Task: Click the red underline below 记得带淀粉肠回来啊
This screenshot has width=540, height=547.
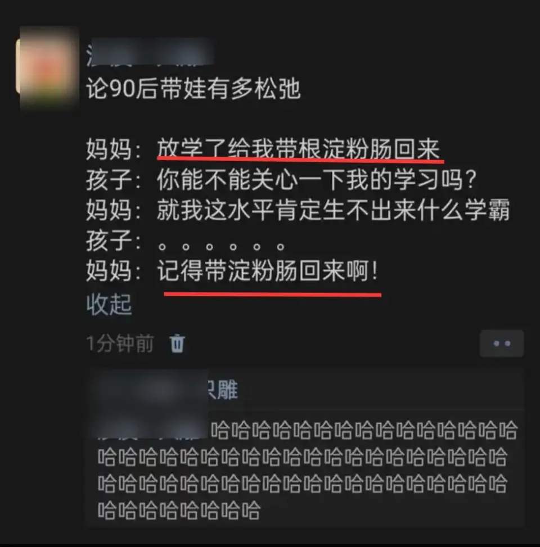Action: [273, 295]
